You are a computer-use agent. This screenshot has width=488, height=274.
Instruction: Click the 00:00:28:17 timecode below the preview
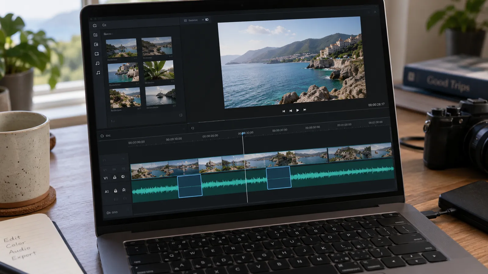click(x=376, y=104)
